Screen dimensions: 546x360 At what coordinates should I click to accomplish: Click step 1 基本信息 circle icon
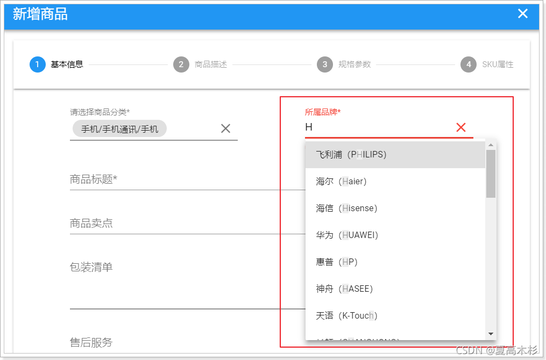pos(37,64)
